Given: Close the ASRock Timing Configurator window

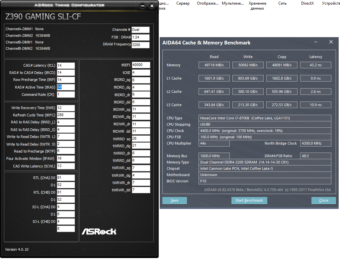Looking at the screenshot, I should pos(152,6).
